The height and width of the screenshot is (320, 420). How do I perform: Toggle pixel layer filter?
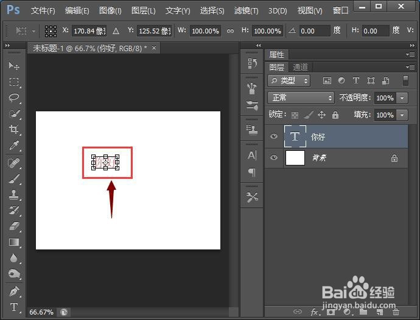[327, 80]
